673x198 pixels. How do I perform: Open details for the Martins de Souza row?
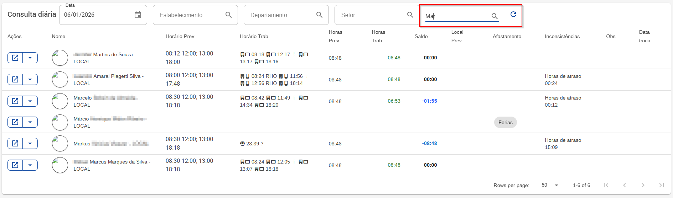[x=15, y=58]
